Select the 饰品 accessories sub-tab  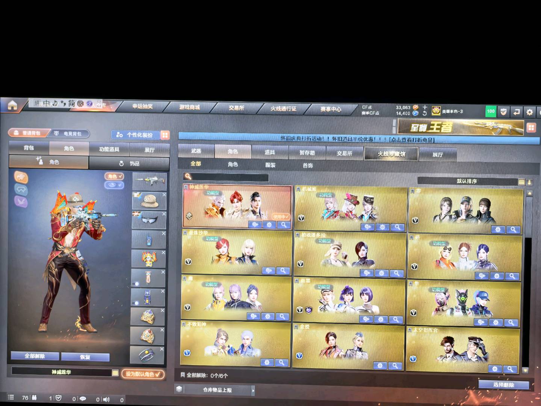(129, 164)
